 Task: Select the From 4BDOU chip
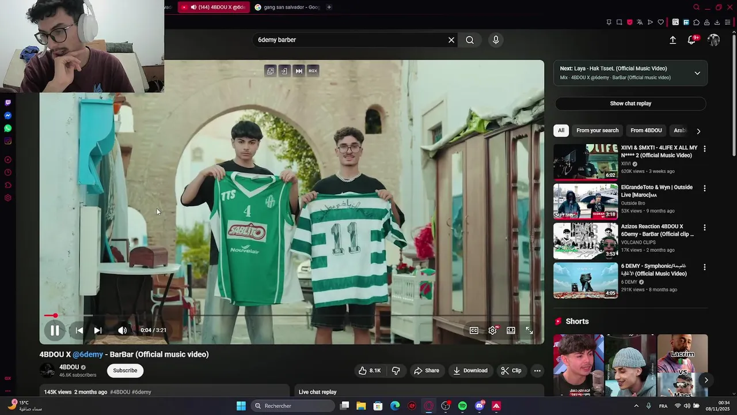point(646,130)
